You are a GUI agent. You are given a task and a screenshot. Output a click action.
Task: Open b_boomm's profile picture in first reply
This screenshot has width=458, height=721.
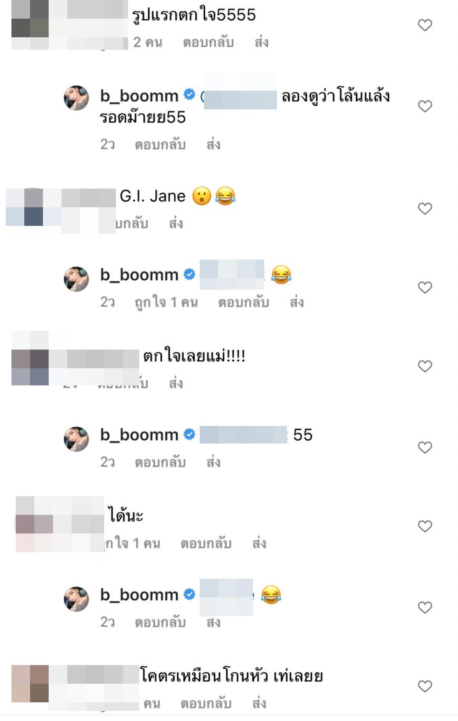(x=76, y=98)
